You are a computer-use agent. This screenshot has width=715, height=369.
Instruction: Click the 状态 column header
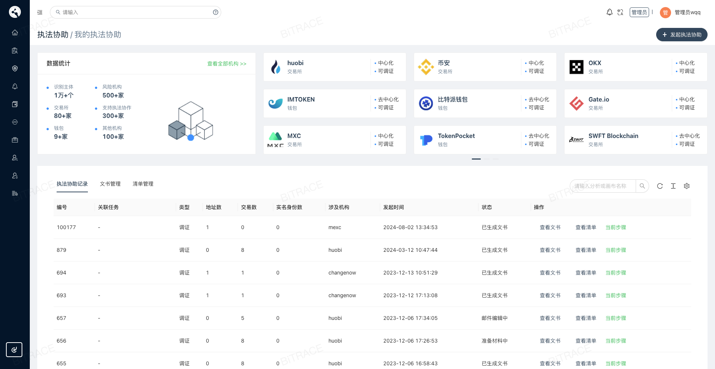[487, 207]
